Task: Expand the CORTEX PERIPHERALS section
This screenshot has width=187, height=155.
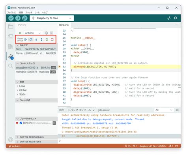Action: point(36,137)
